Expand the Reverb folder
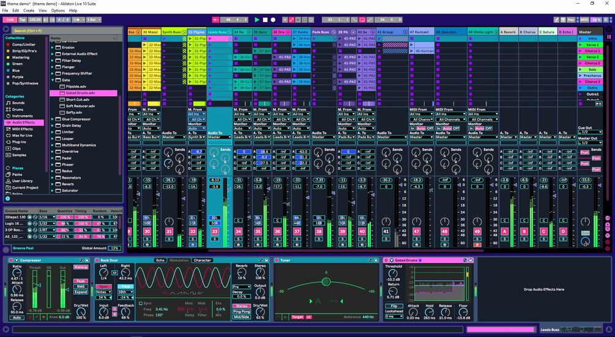This screenshot has width=615, height=337. [x=52, y=184]
